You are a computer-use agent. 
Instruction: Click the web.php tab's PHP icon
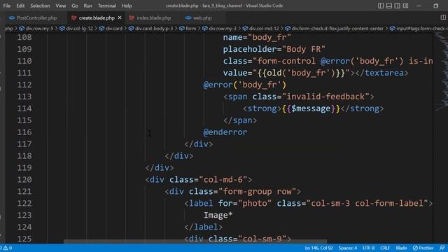pos(188,17)
